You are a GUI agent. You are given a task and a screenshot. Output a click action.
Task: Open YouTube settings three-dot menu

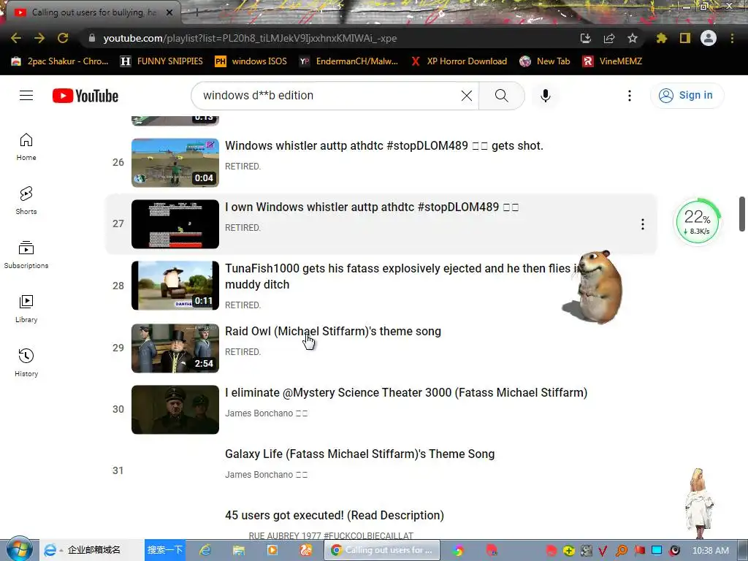tap(629, 96)
